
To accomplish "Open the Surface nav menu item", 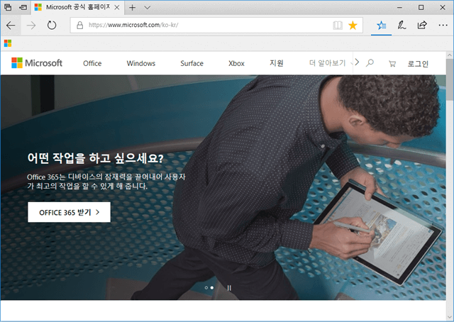I will tap(192, 63).
